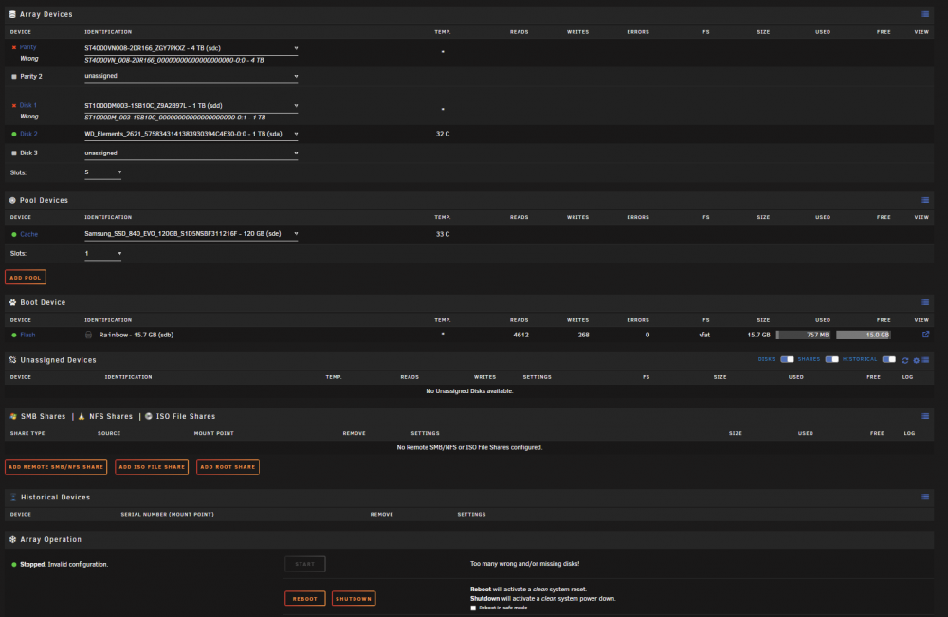Click the Reboot button
This screenshot has height=617, width=948.
point(304,598)
